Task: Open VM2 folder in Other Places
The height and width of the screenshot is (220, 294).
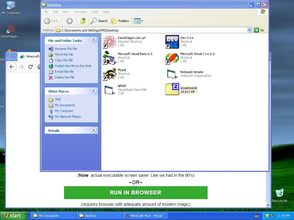Action: pos(58,99)
